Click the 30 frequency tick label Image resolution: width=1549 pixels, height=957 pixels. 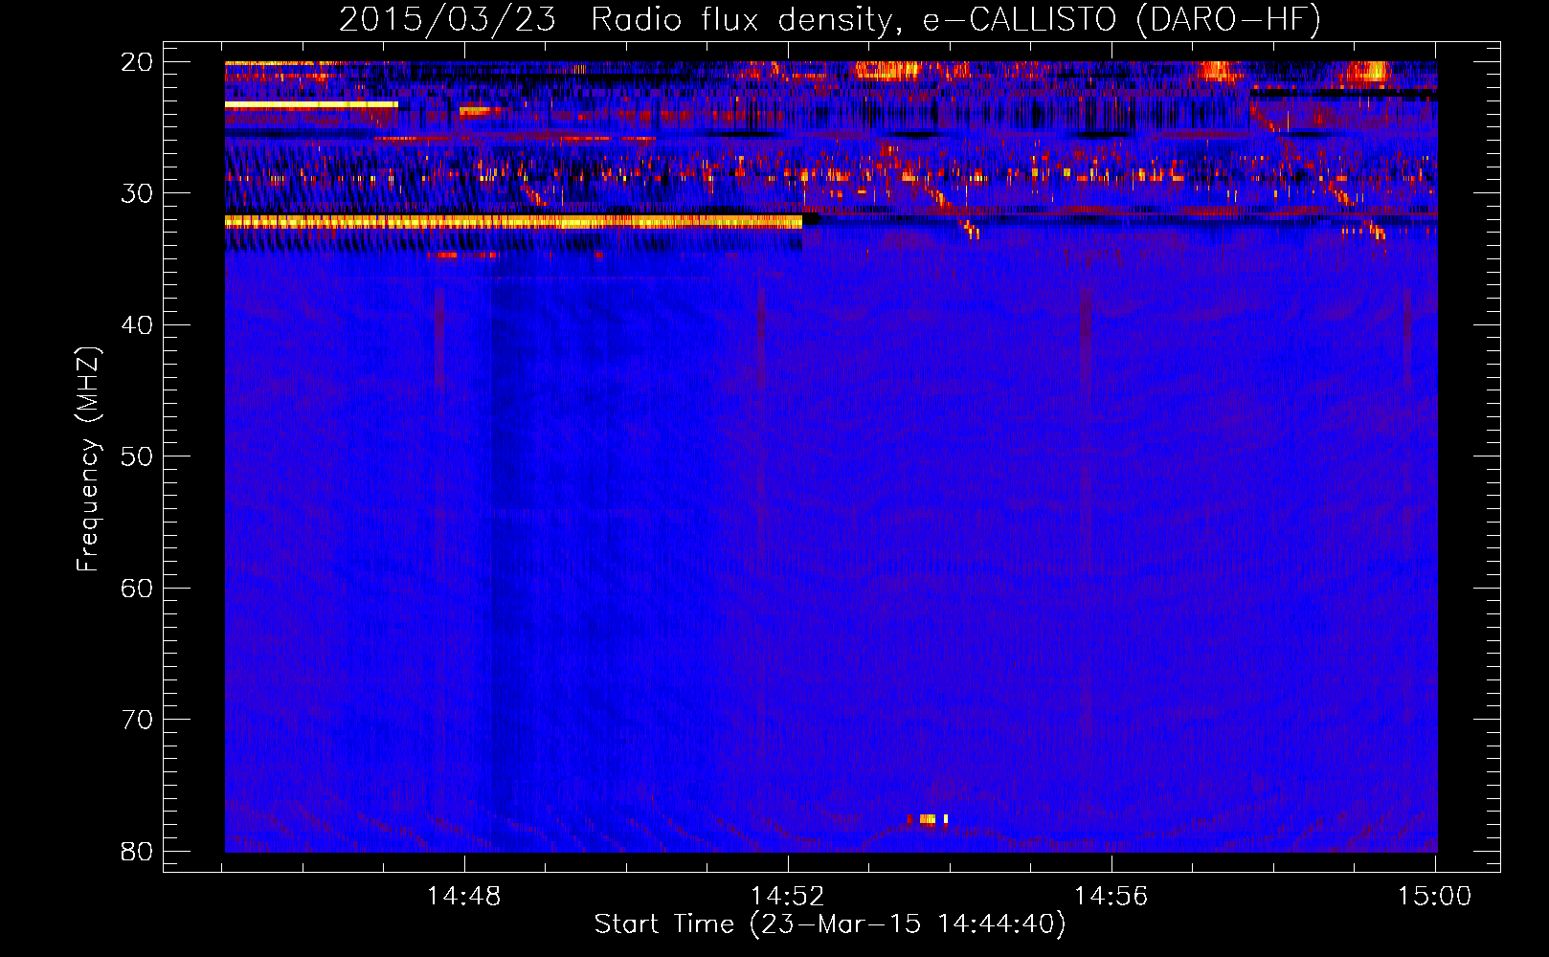(137, 193)
